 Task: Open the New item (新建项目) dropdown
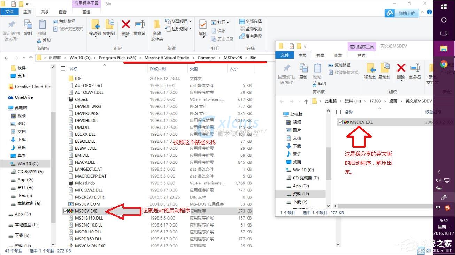point(179,22)
